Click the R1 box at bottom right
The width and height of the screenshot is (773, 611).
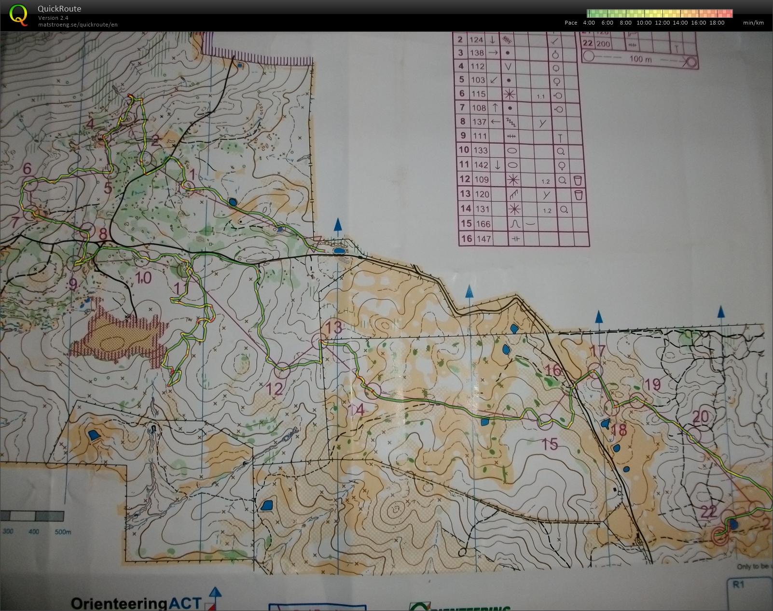[739, 584]
